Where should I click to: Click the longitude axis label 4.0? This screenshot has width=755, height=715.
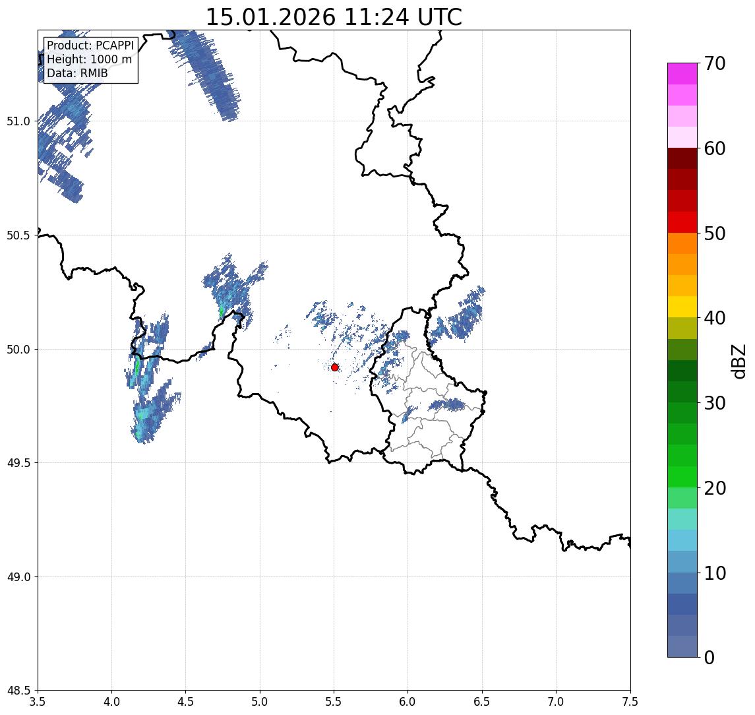(x=111, y=702)
